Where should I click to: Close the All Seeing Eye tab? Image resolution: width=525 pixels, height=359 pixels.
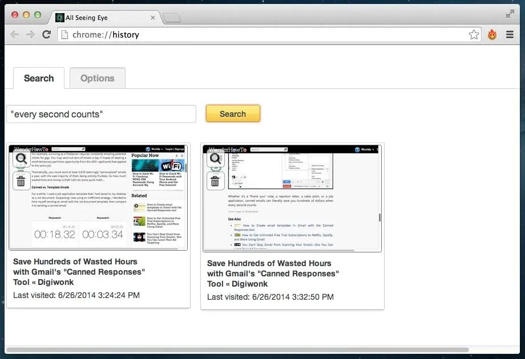[x=153, y=18]
